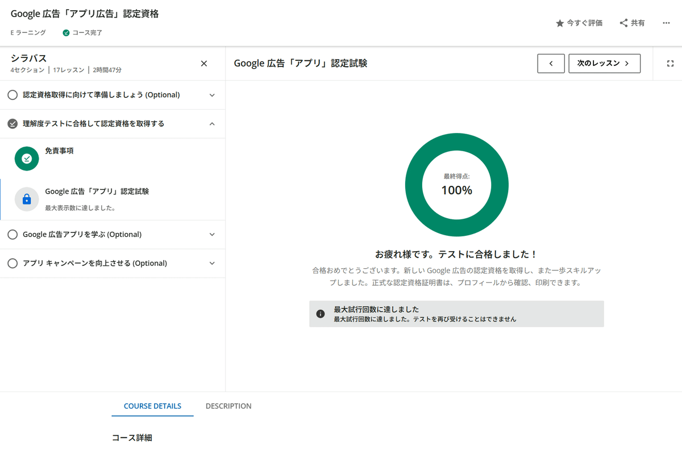Click the share icon
The width and height of the screenshot is (682, 450).
coord(623,23)
